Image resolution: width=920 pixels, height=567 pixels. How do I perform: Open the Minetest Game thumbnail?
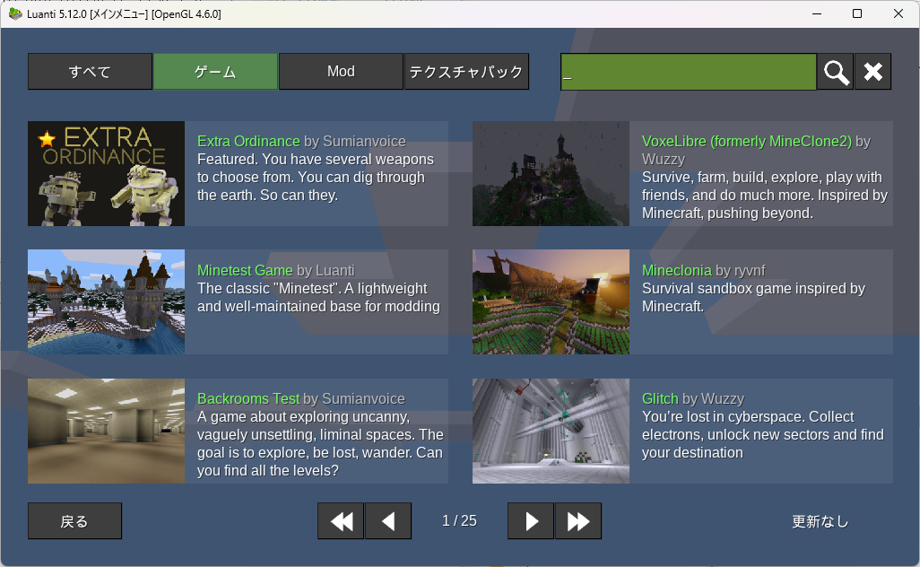coord(106,301)
